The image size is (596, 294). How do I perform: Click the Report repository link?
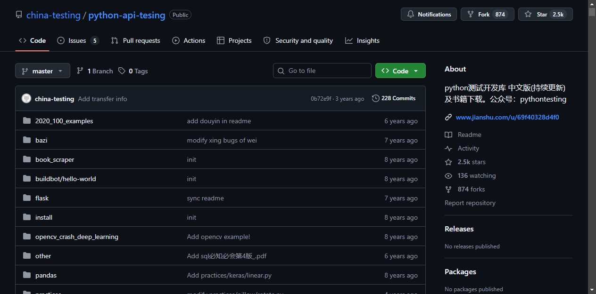(x=470, y=203)
